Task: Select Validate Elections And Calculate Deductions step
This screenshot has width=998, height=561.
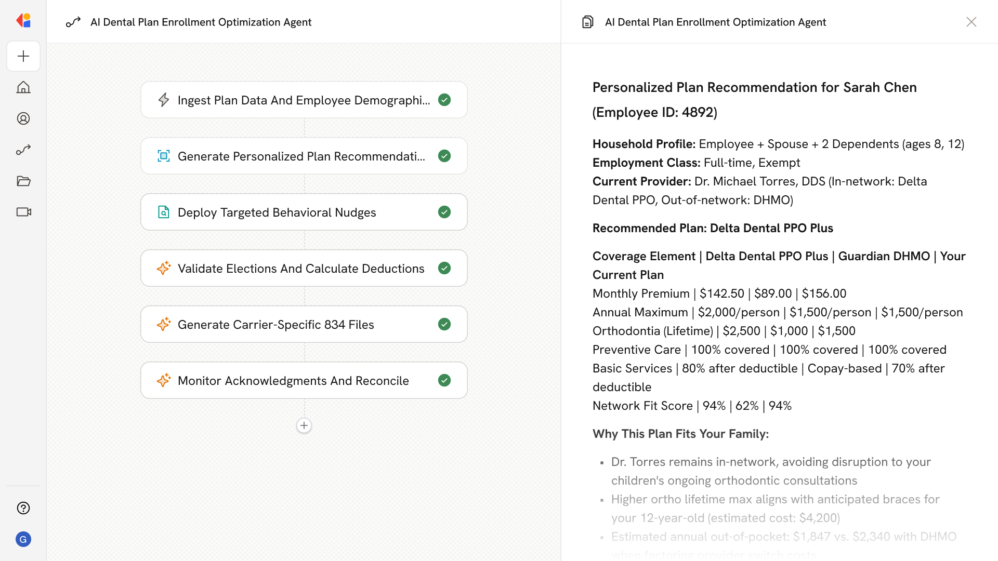Action: coord(301,268)
